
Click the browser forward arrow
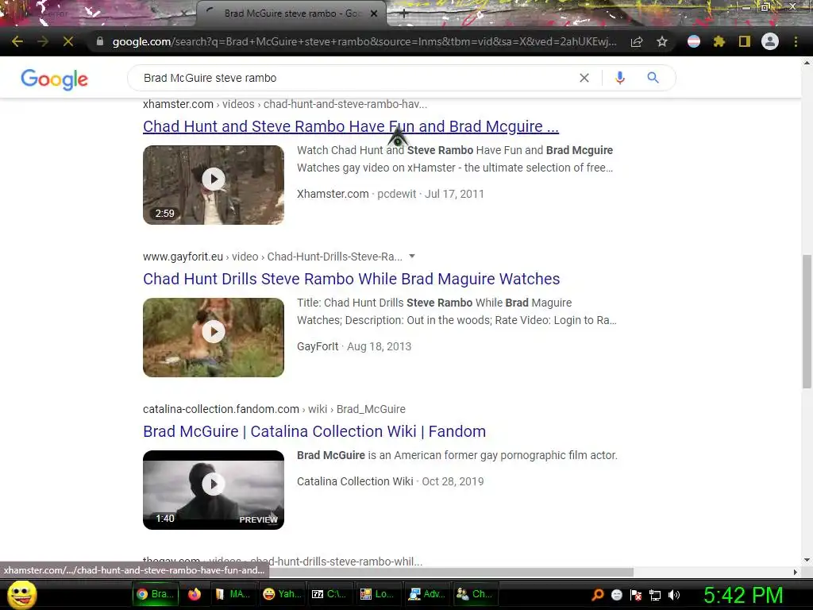[x=43, y=41]
